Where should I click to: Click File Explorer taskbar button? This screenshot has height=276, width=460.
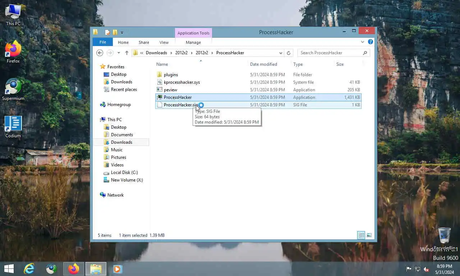pos(96,269)
